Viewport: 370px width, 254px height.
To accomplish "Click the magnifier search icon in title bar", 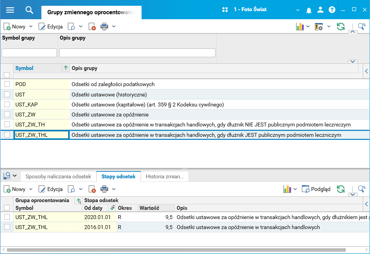I will coord(29,10).
